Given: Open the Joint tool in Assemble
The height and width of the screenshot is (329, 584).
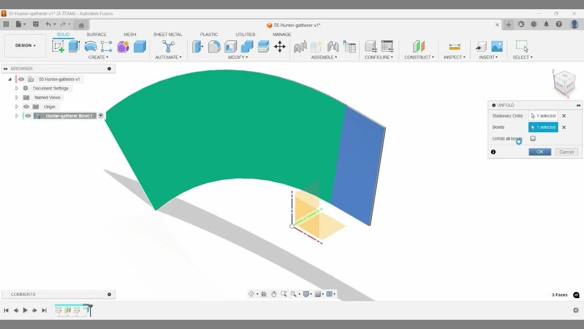Looking at the screenshot, I should pyautogui.click(x=300, y=46).
